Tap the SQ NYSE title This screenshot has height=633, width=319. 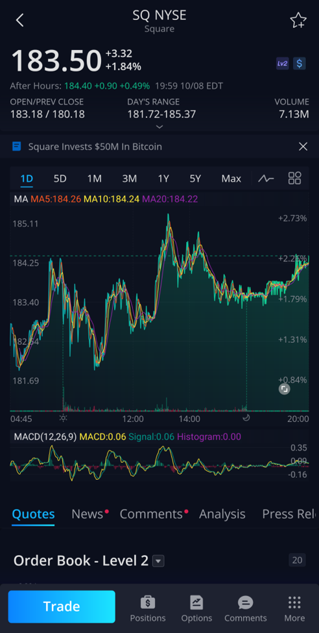coord(159,16)
